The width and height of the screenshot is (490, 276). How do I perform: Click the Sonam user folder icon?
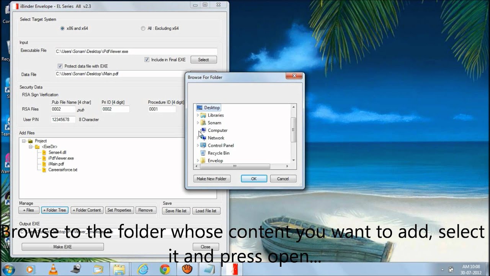click(x=203, y=123)
